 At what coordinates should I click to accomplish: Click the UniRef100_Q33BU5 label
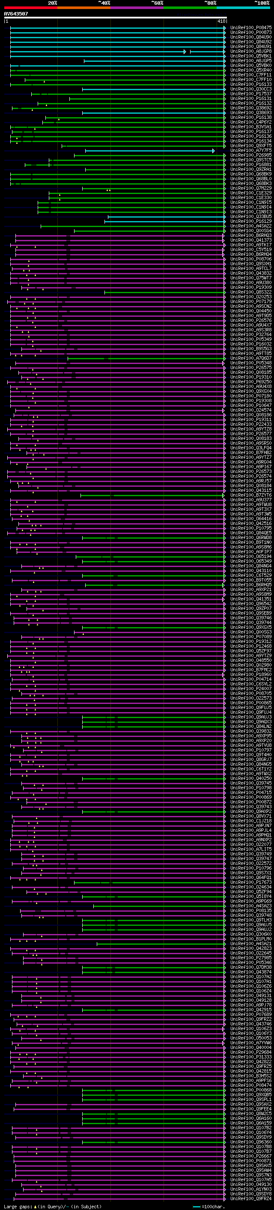pyautogui.click(x=250, y=216)
